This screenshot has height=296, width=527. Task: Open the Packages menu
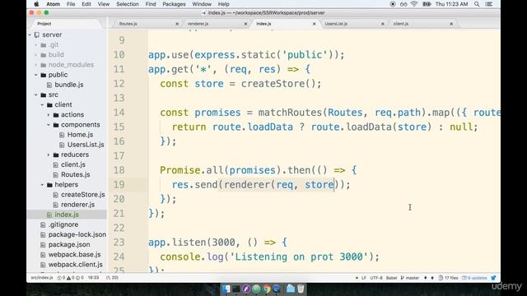click(174, 4)
